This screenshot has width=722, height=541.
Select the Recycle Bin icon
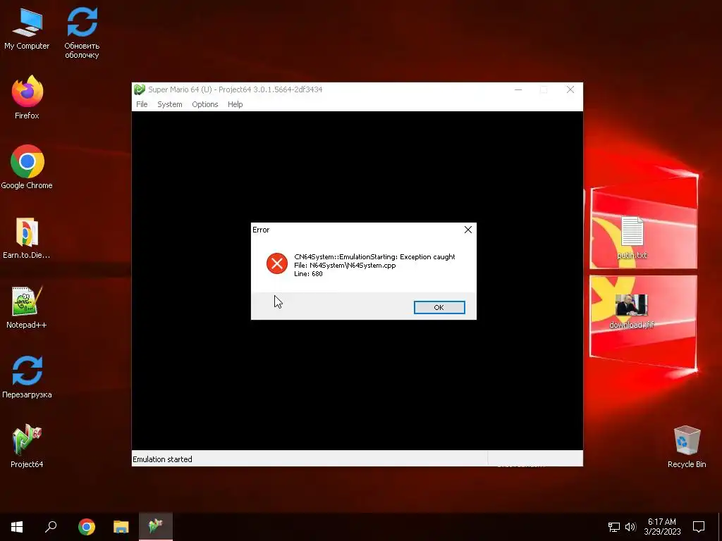point(687,447)
